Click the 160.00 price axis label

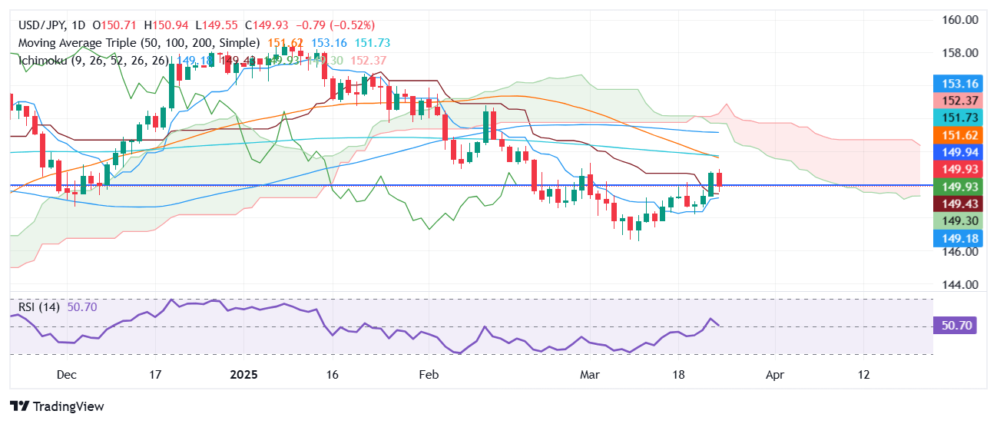click(959, 19)
